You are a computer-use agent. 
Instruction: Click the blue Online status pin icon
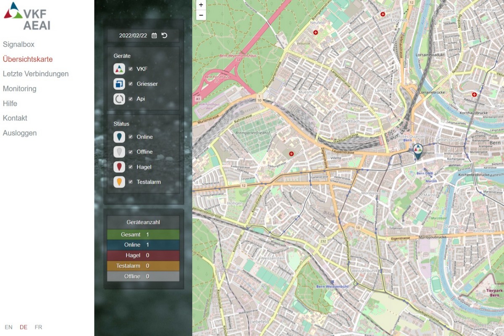click(x=119, y=137)
